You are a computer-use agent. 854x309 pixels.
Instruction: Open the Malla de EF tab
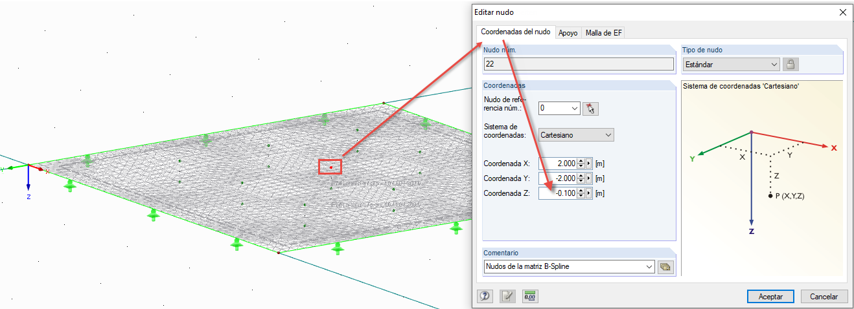coord(604,32)
